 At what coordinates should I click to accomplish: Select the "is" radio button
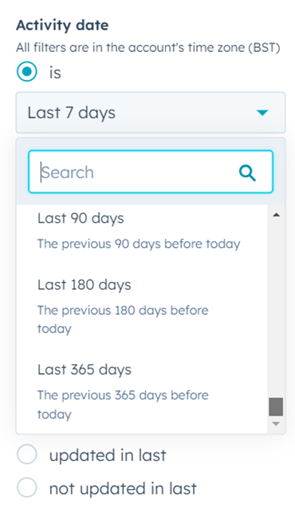(x=27, y=71)
